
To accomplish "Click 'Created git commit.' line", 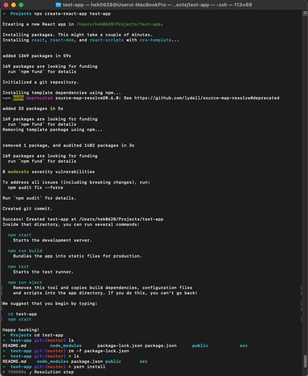I will click(x=27, y=209).
